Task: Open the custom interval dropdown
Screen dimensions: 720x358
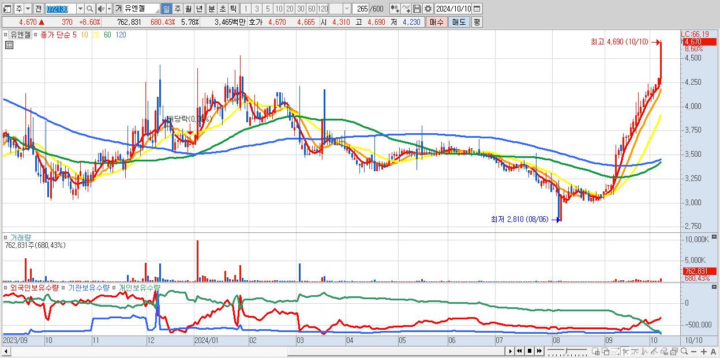Action: 347,9
